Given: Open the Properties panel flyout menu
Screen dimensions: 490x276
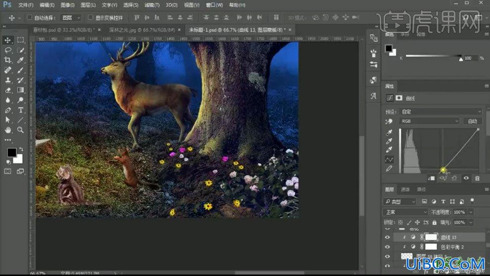Looking at the screenshot, I should pos(487,86).
